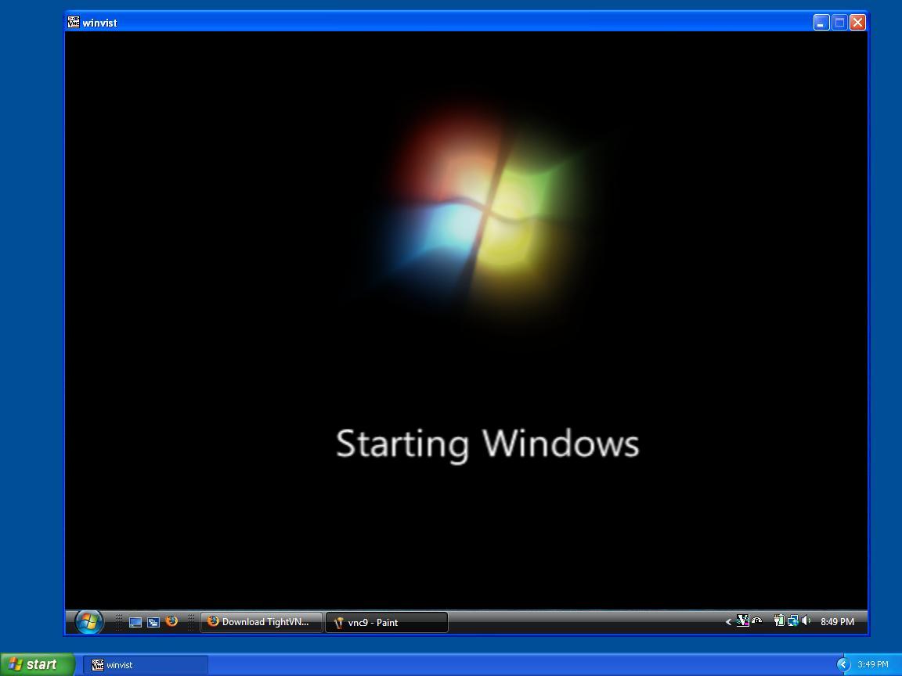Open the network globe tray icon
This screenshot has height=676, width=902.
pos(793,620)
